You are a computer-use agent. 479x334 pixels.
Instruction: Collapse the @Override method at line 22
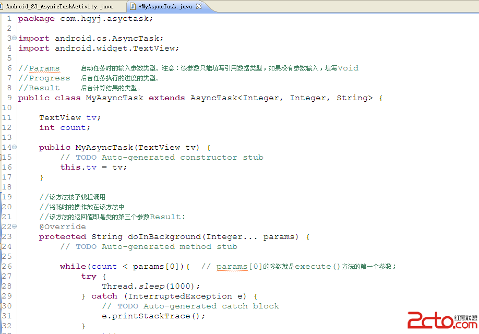15,226
